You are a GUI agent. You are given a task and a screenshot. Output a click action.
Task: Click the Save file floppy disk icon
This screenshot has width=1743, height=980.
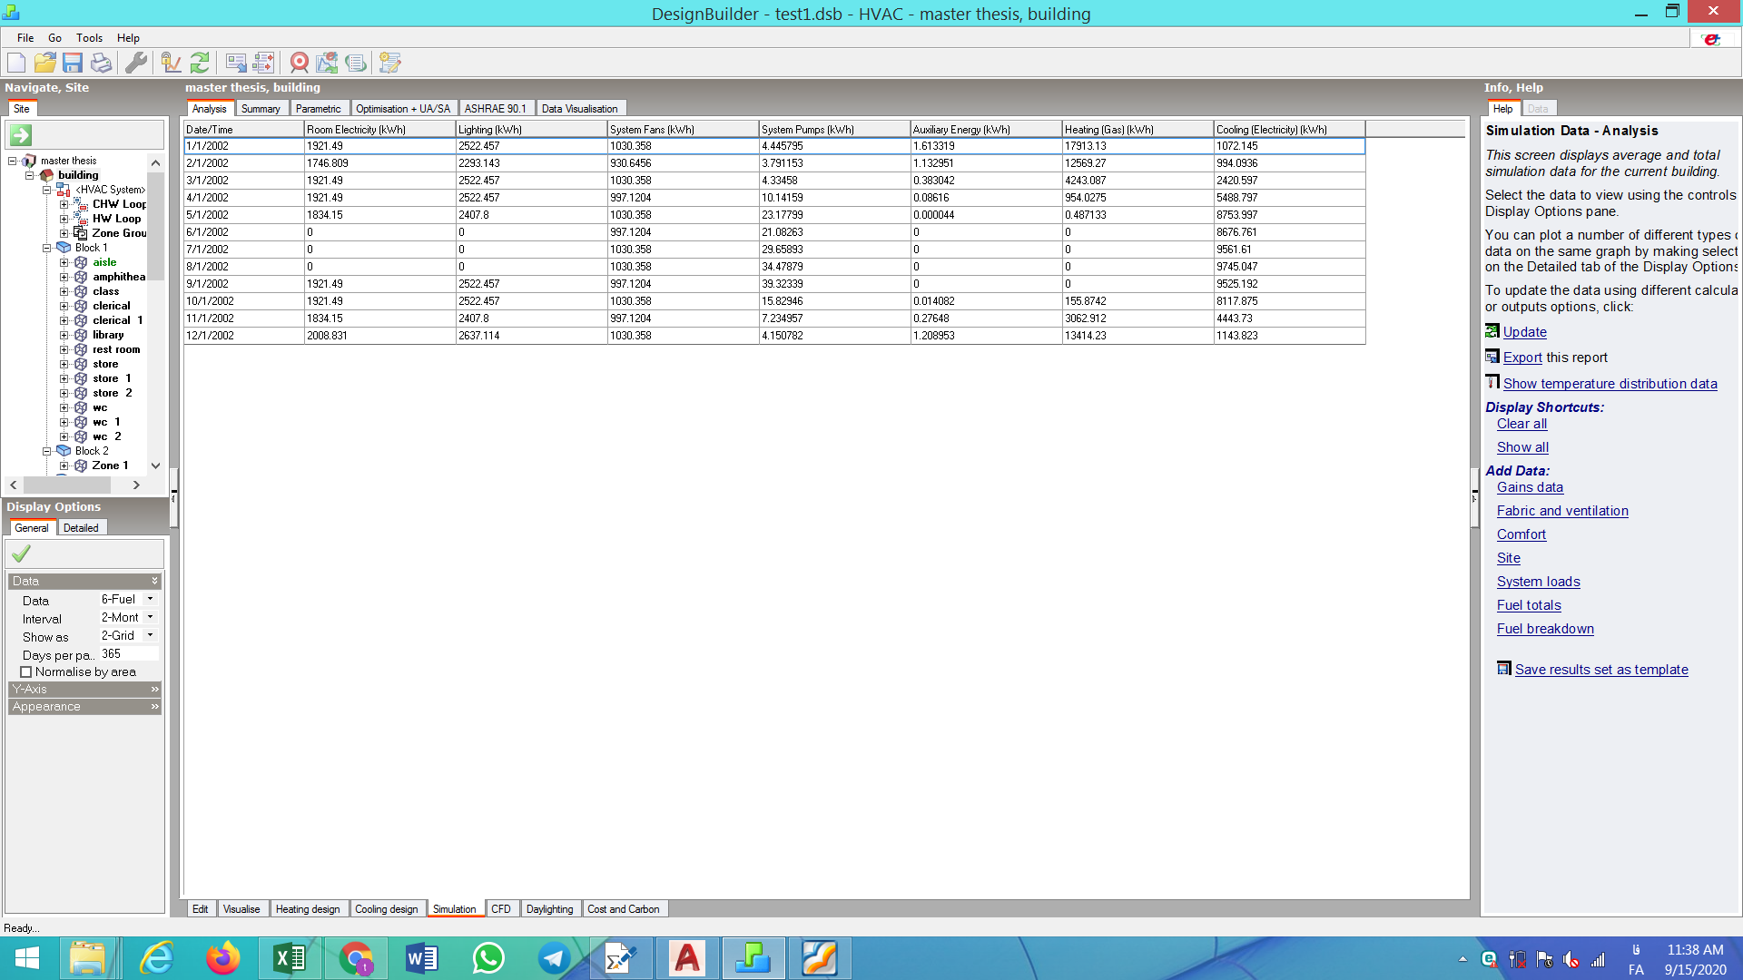73,63
